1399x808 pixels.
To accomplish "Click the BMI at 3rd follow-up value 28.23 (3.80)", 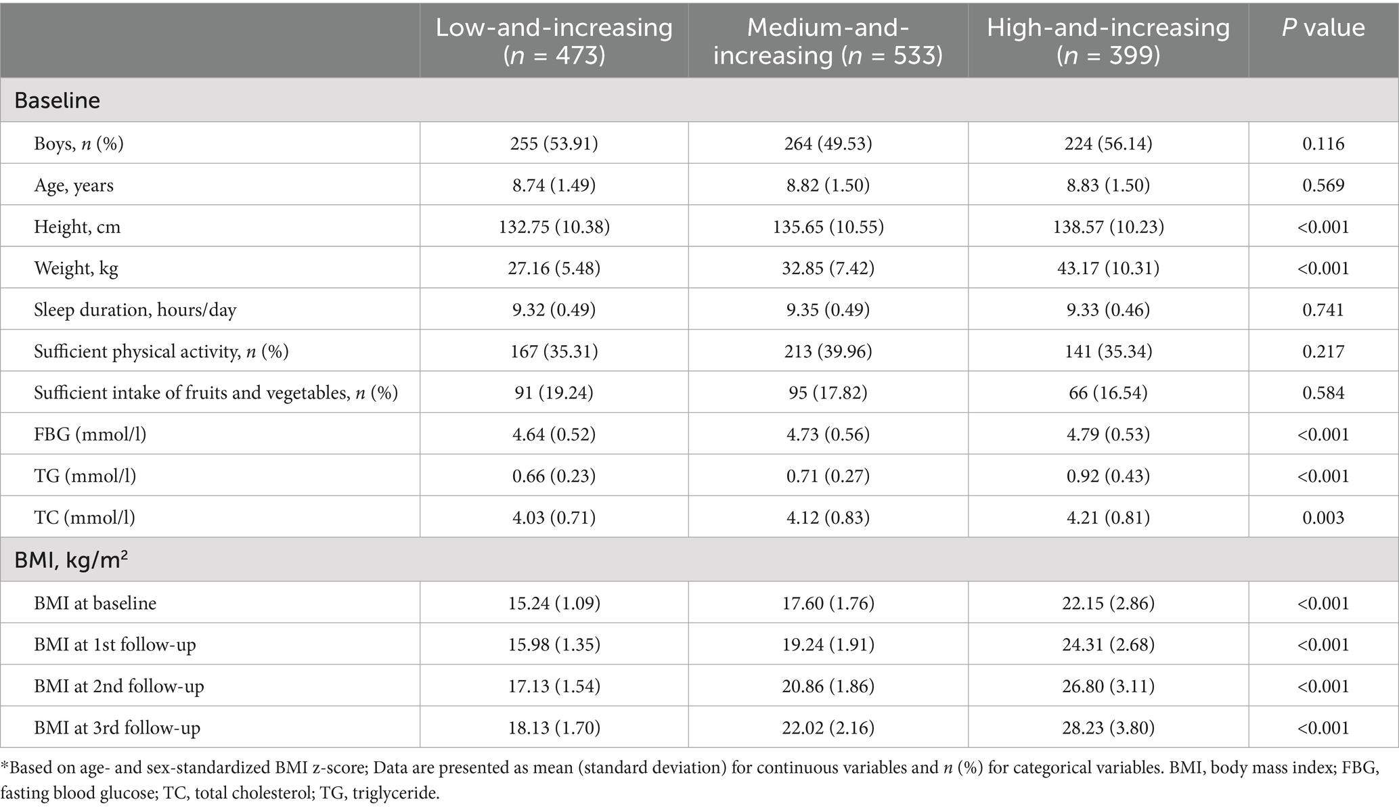I will tap(1108, 728).
